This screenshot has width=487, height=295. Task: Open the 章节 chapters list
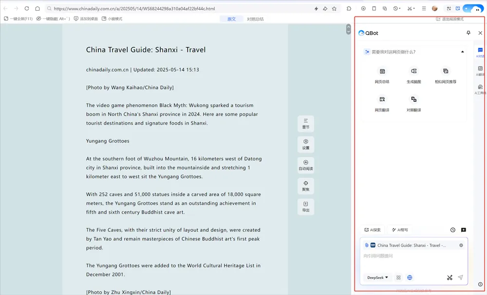tap(306, 124)
